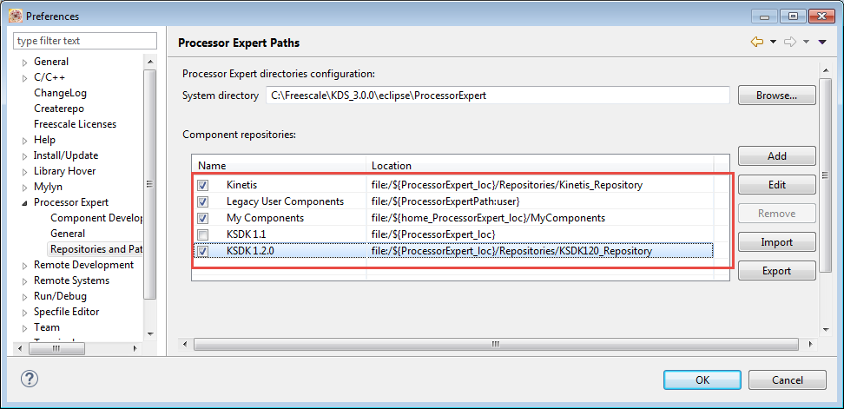This screenshot has width=844, height=409.
Task: Click the horizontal scrollbar under the preferences tree
Action: coord(56,349)
